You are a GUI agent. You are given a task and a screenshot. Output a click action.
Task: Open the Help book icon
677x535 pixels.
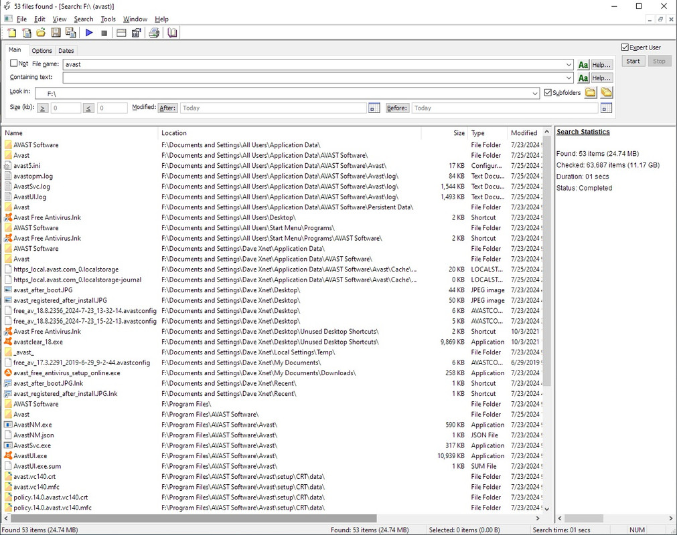pos(172,33)
